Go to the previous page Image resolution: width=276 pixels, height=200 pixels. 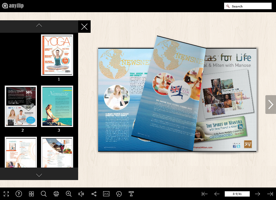(x=217, y=194)
